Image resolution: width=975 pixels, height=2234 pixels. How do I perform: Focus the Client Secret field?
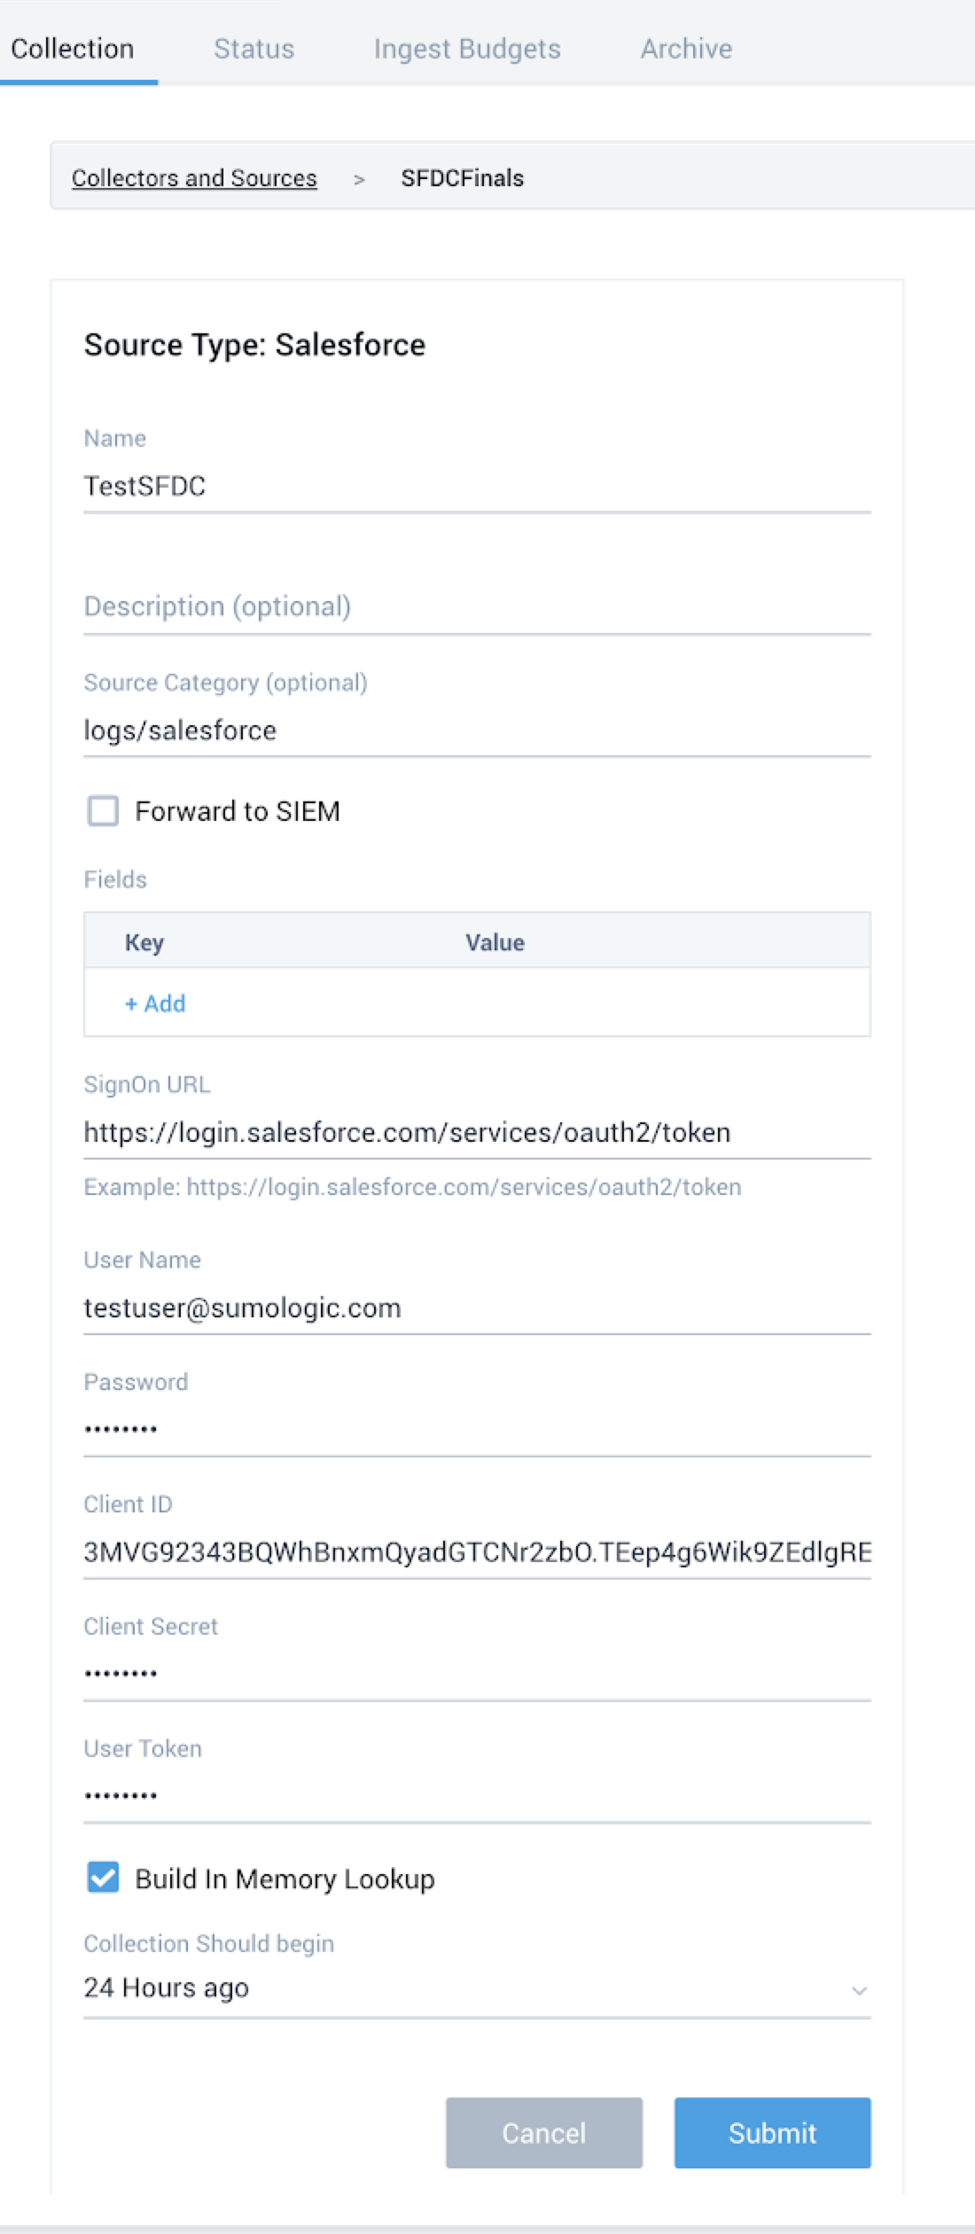pyautogui.click(x=476, y=1674)
